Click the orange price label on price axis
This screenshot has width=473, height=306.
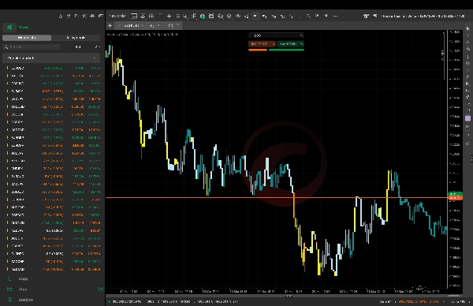point(456,198)
